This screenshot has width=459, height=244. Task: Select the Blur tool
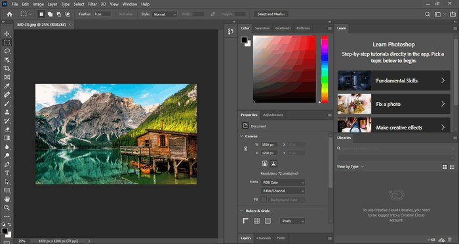pyautogui.click(x=7, y=147)
